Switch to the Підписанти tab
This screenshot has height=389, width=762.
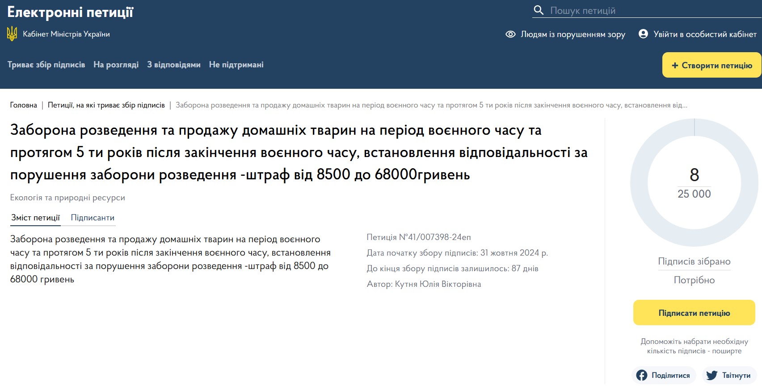click(x=93, y=218)
